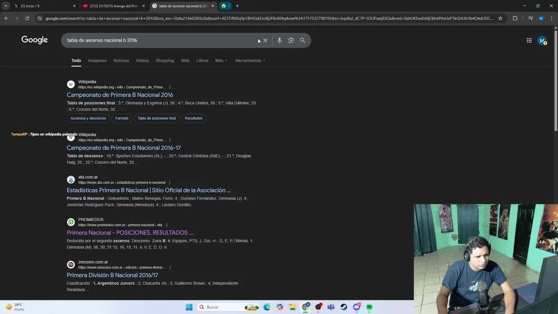The width and height of the screenshot is (558, 314).
Task: Open Discord from the taskbar
Action: coord(357,307)
